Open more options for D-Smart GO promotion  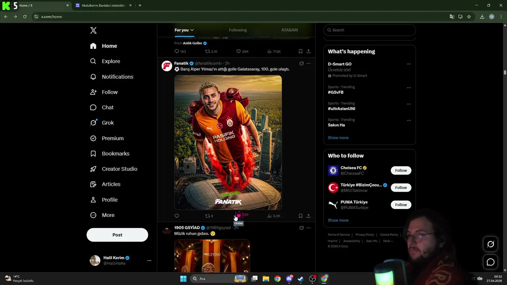point(409,64)
